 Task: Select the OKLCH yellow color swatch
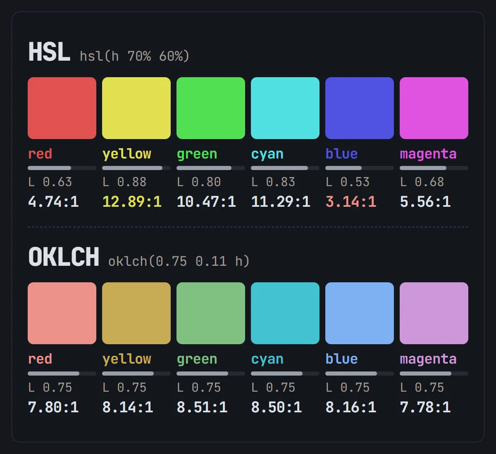[x=136, y=313]
